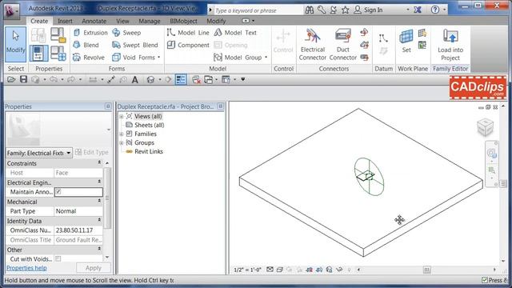Viewport: 512px width, 288px height.
Task: Open the View ribbon tab
Action: coord(122,22)
